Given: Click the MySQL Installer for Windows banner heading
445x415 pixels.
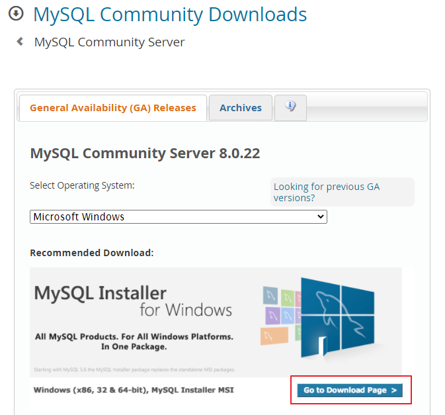Looking at the screenshot, I should (133, 301).
